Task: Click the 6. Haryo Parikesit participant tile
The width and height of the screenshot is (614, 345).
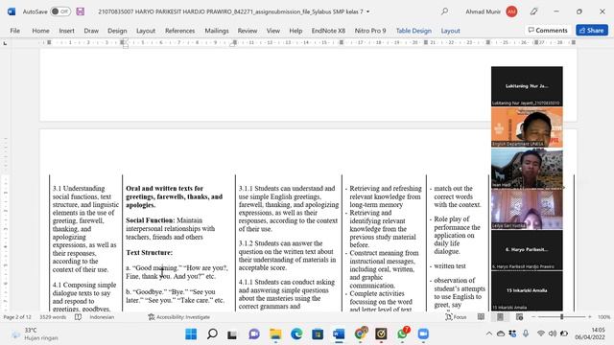Action: pos(527,250)
